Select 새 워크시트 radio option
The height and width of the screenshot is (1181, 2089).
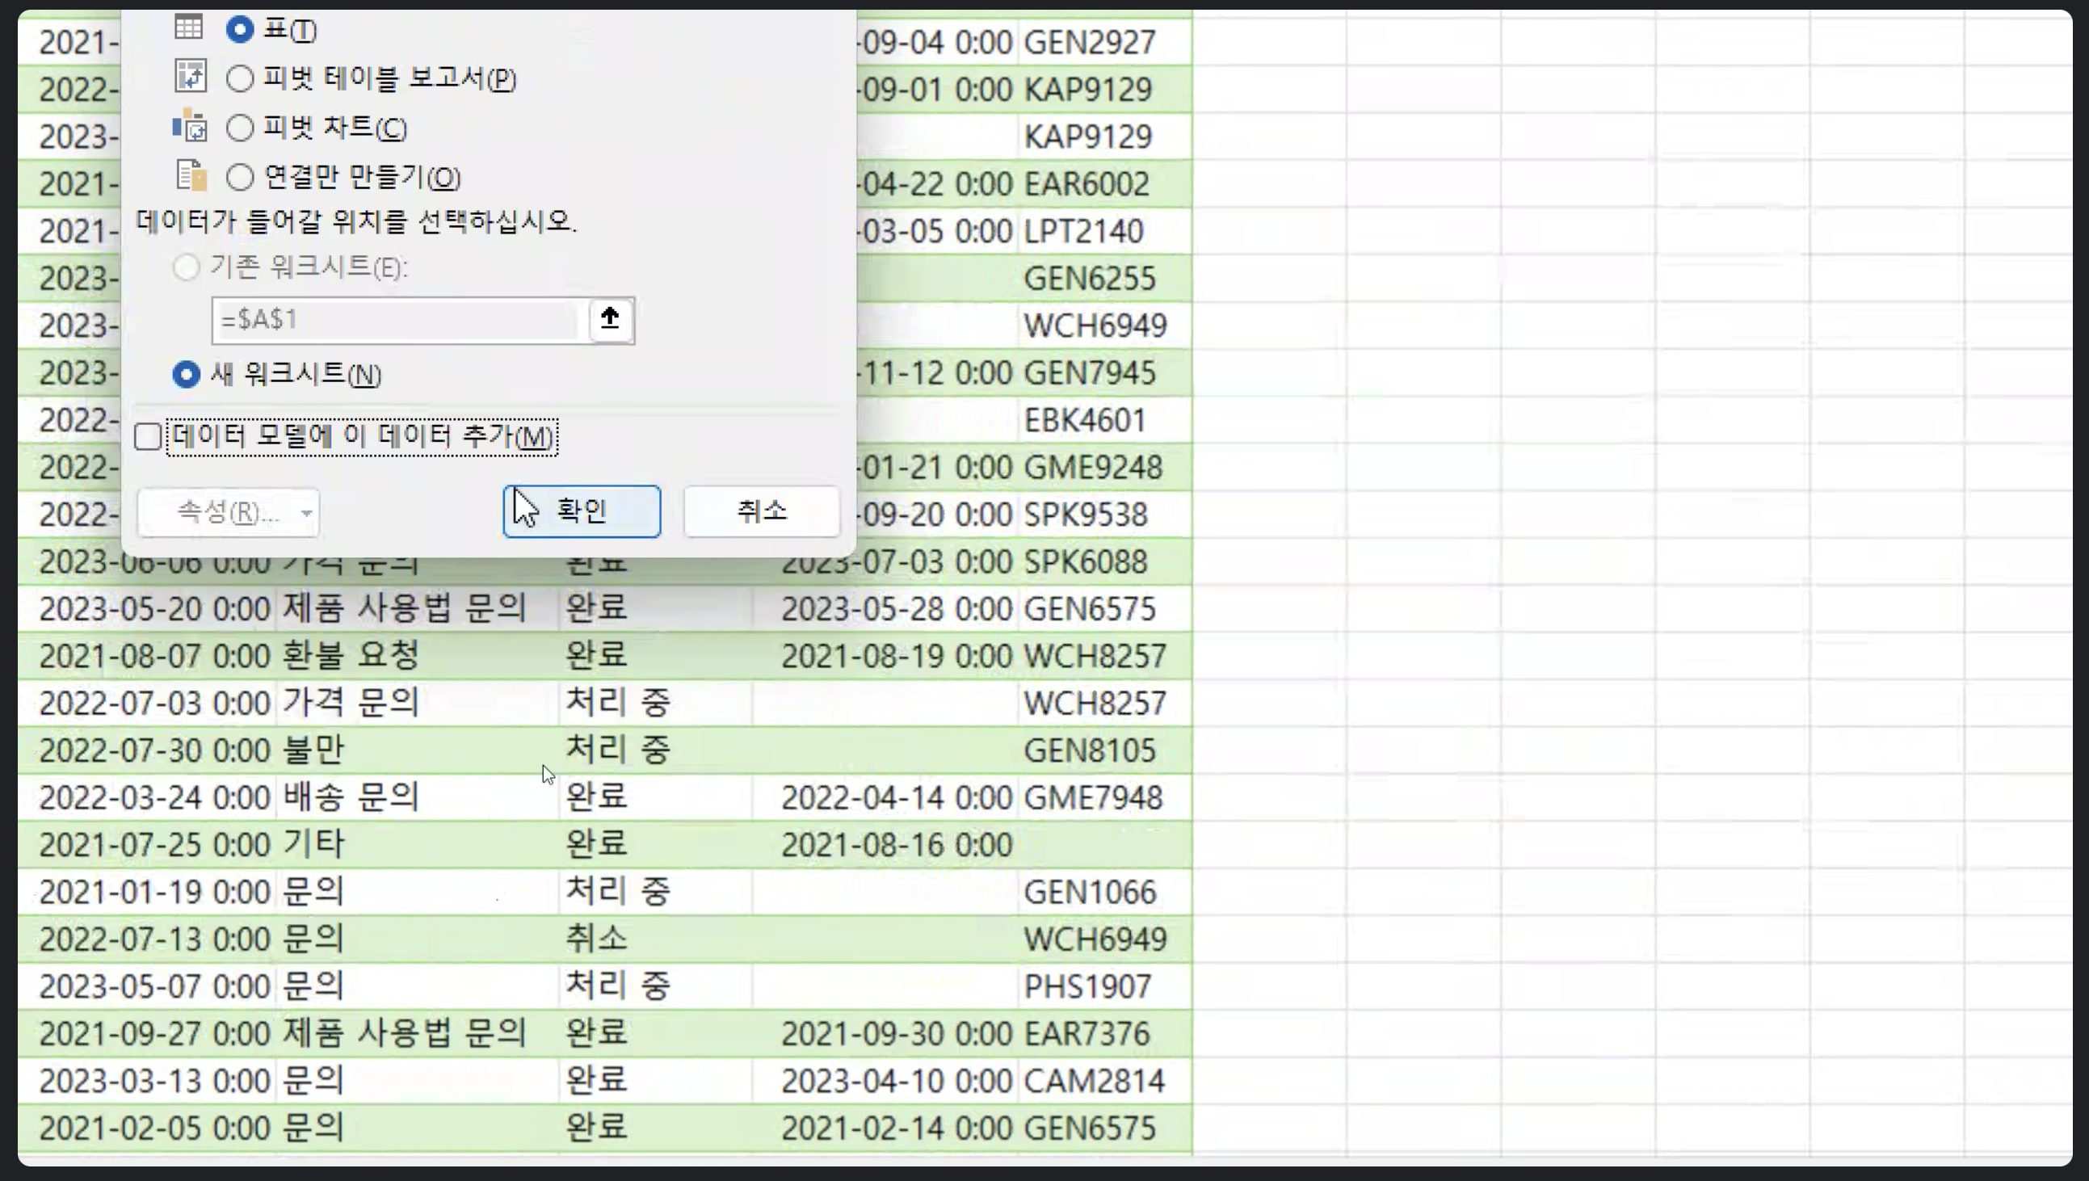(x=187, y=375)
